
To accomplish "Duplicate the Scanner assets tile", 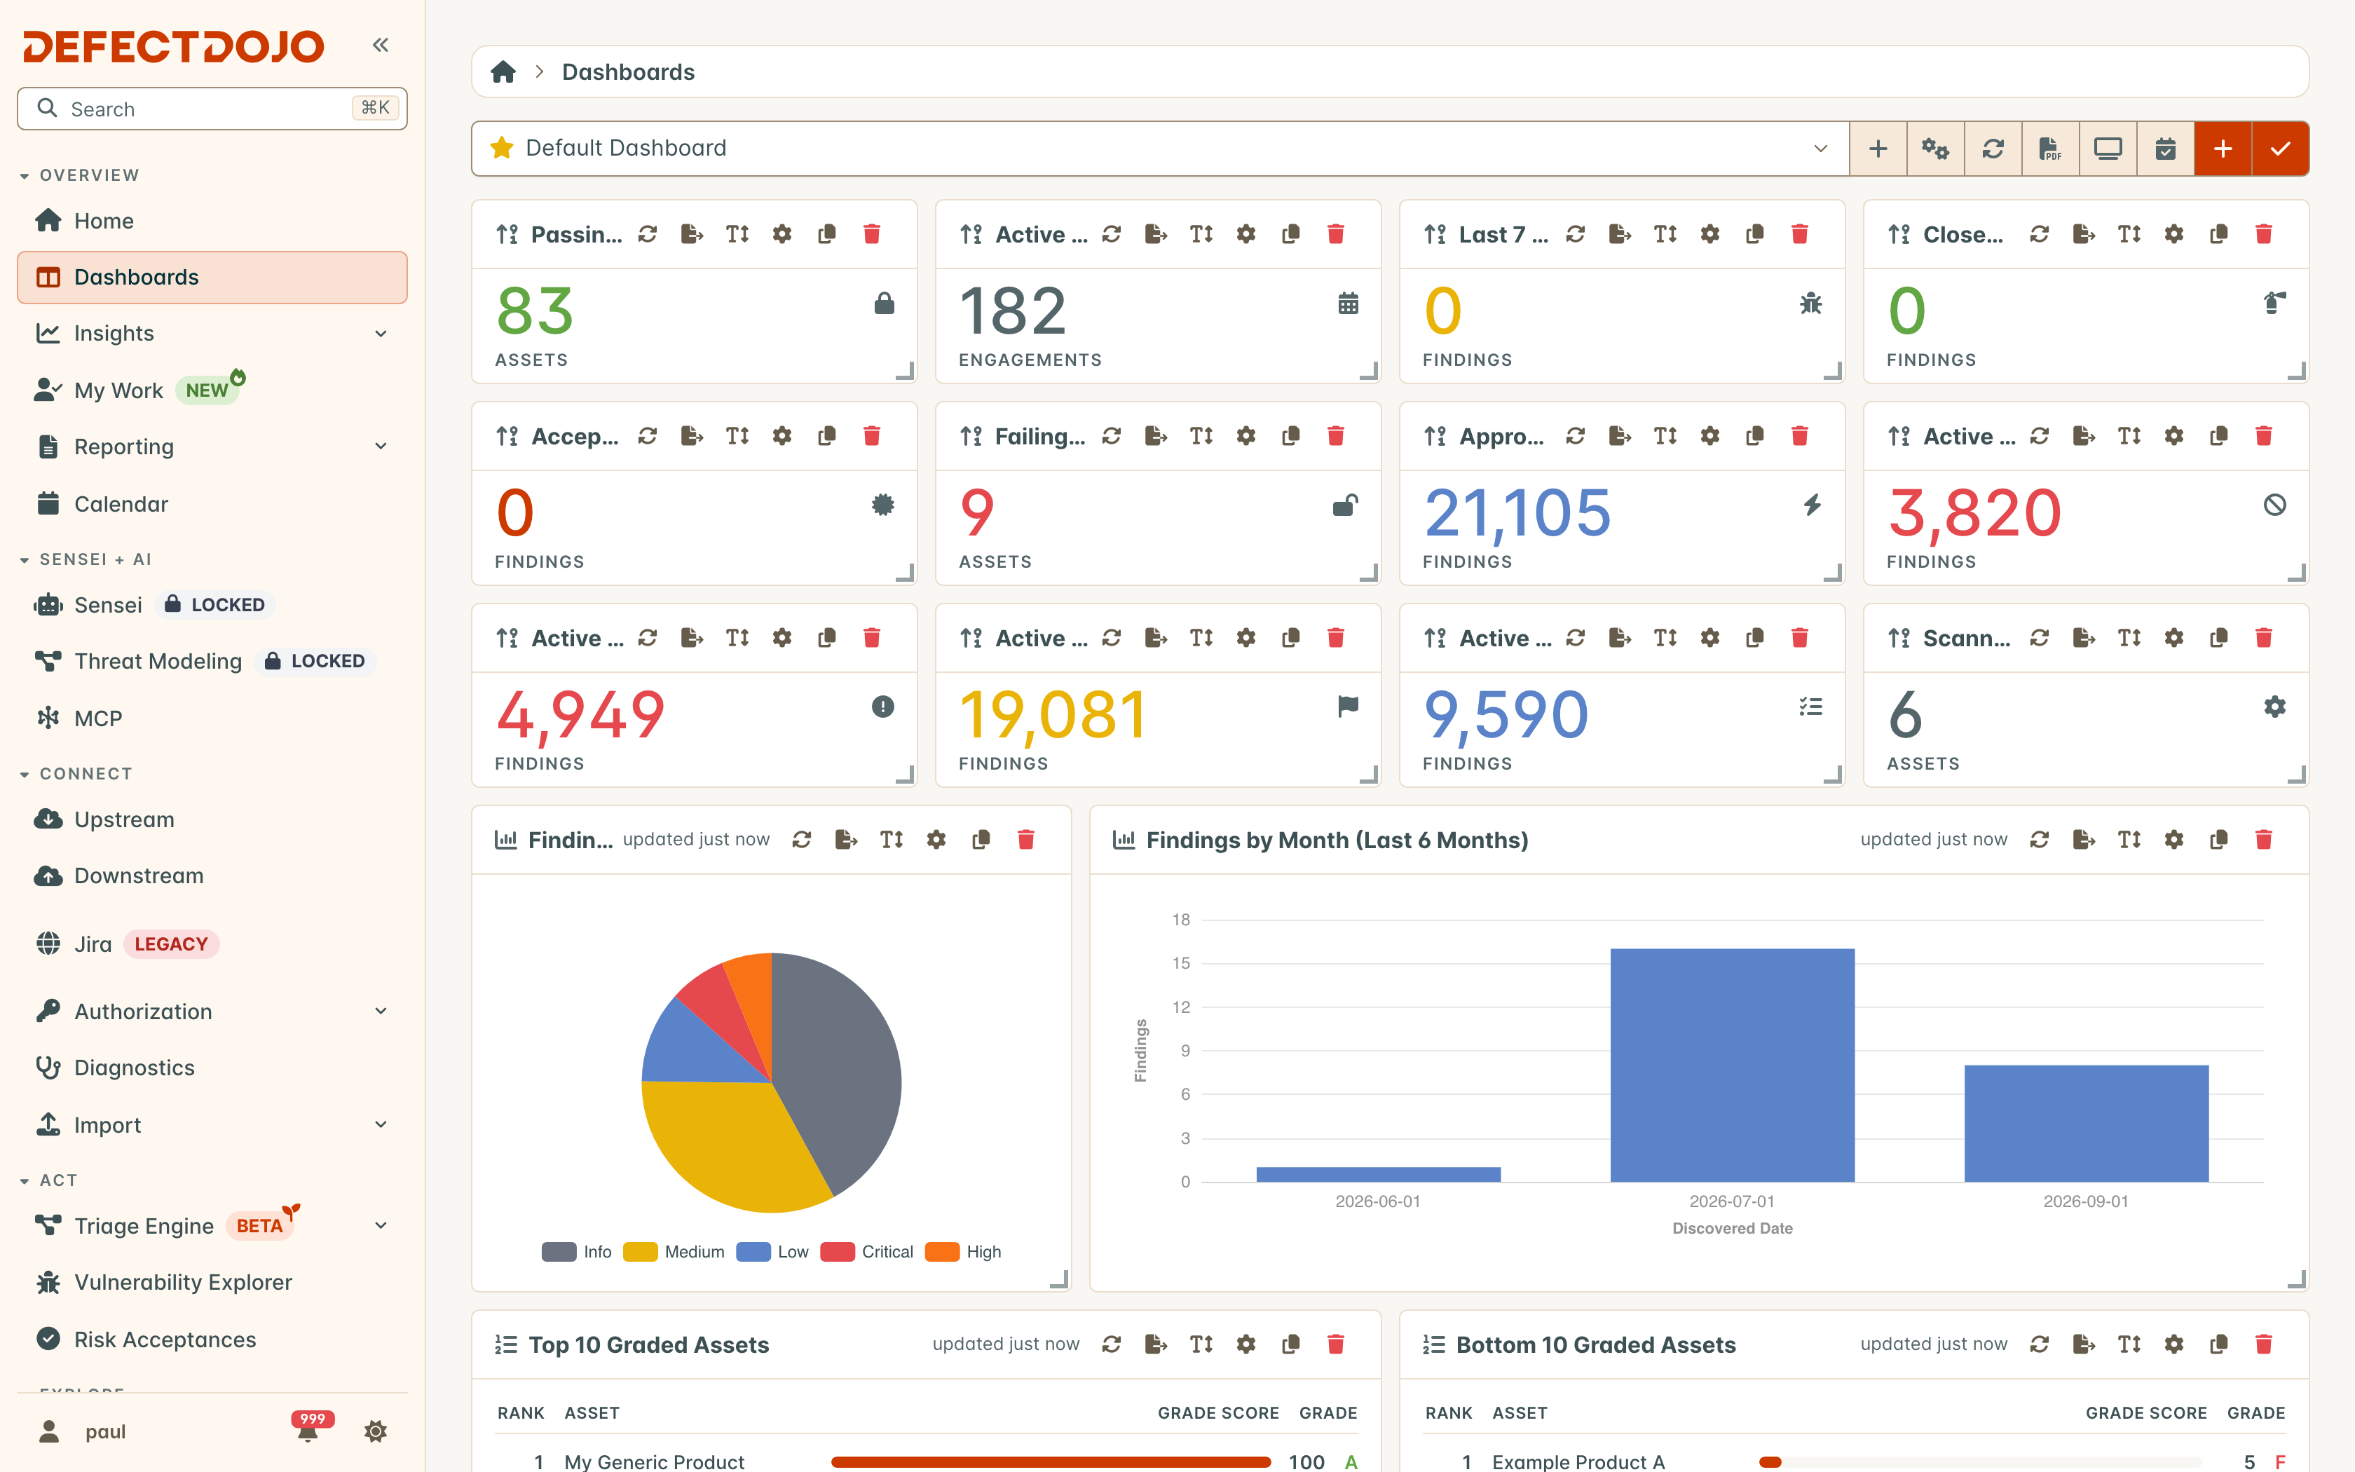I will click(2219, 638).
